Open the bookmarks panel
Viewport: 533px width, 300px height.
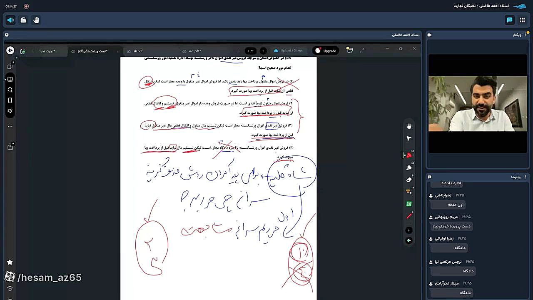pos(10,100)
